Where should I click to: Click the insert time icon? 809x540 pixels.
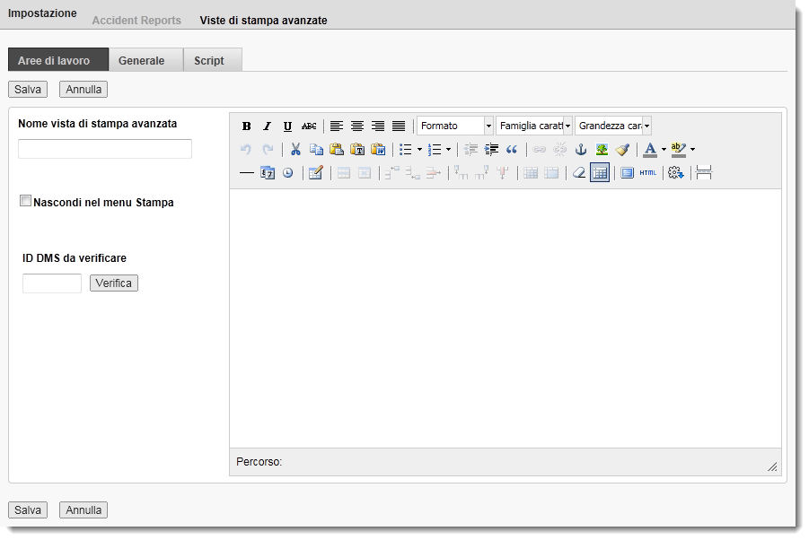[287, 172]
